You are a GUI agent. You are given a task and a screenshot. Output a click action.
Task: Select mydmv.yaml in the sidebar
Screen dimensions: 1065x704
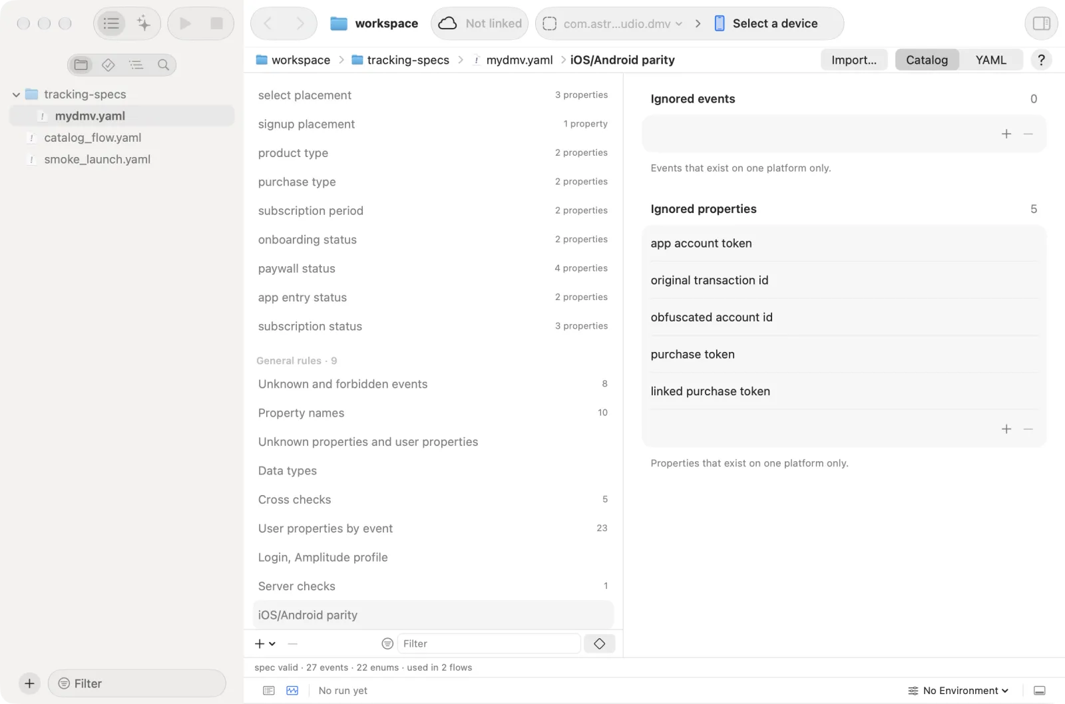pos(122,116)
